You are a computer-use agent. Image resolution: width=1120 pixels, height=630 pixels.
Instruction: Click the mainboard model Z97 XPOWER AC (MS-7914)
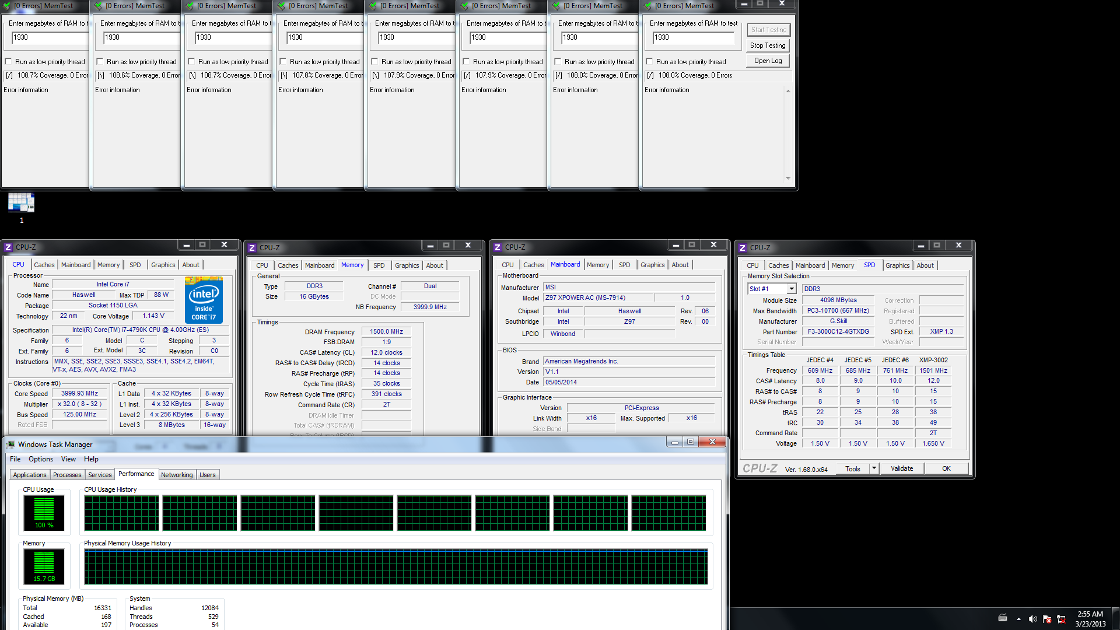(598, 297)
